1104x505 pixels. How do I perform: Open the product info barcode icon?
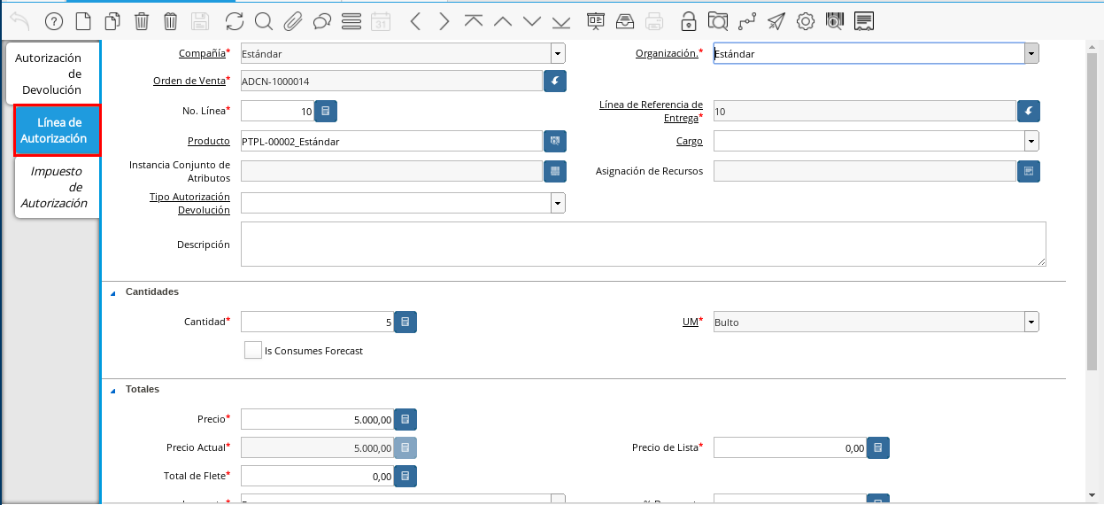[x=834, y=20]
